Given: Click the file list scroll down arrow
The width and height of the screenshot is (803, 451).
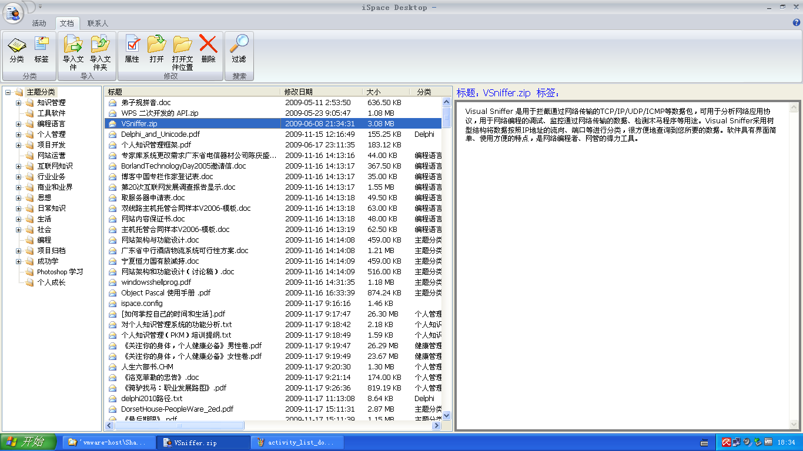Looking at the screenshot, I should [x=446, y=415].
